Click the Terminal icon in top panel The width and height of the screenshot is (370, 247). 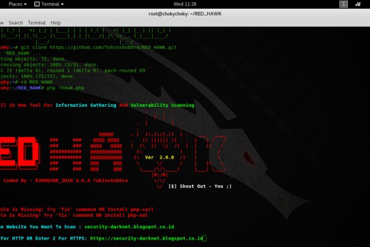[x=37, y=4]
